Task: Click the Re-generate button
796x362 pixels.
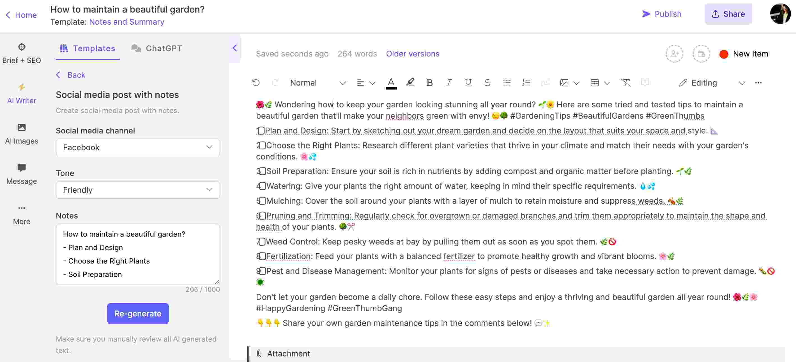Action: point(137,313)
